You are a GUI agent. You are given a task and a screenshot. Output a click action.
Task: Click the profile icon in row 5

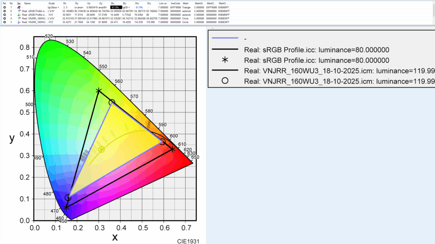click(x=19, y=15)
